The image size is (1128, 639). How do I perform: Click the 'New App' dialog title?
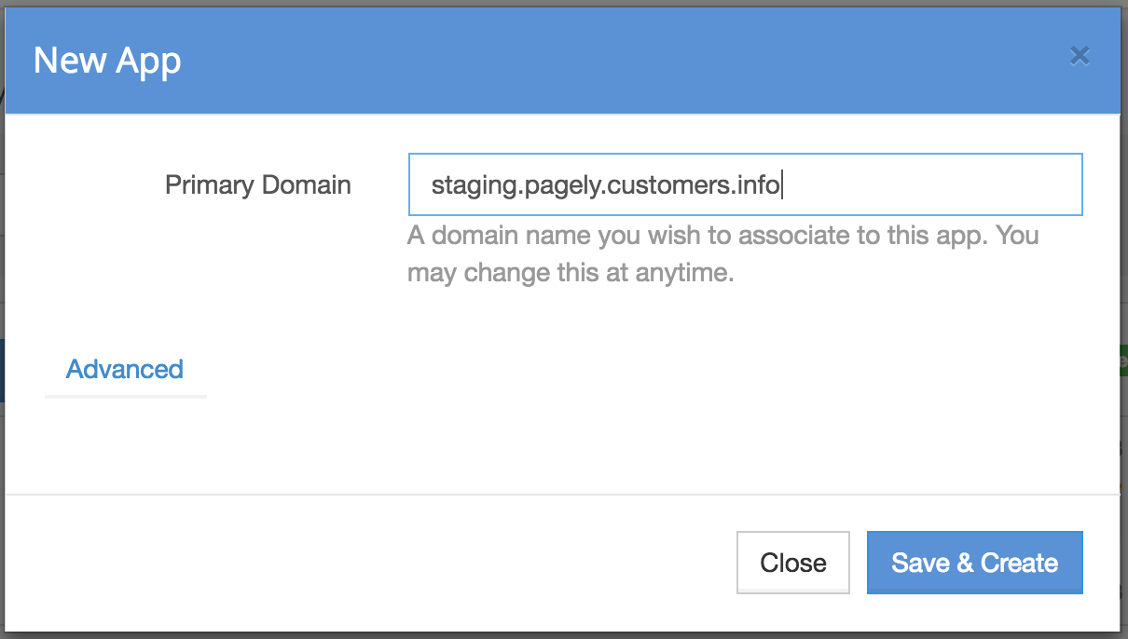[107, 61]
